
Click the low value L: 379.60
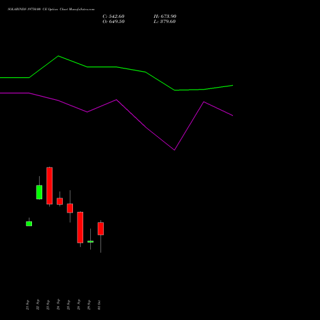pos(164,22)
